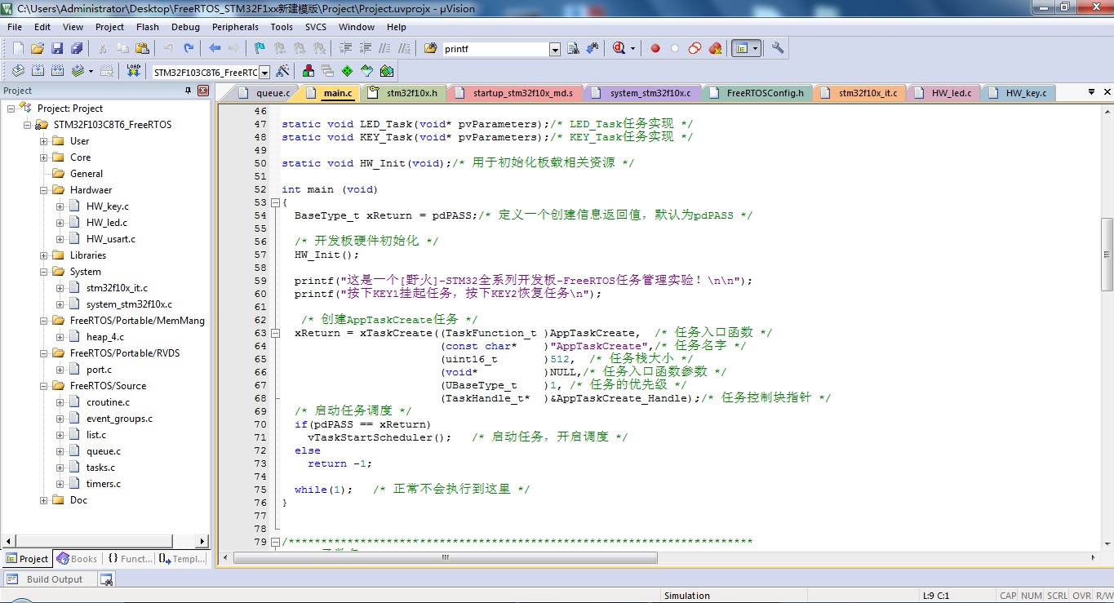Toggle the insert/remove breakpoint red dot

[655, 48]
